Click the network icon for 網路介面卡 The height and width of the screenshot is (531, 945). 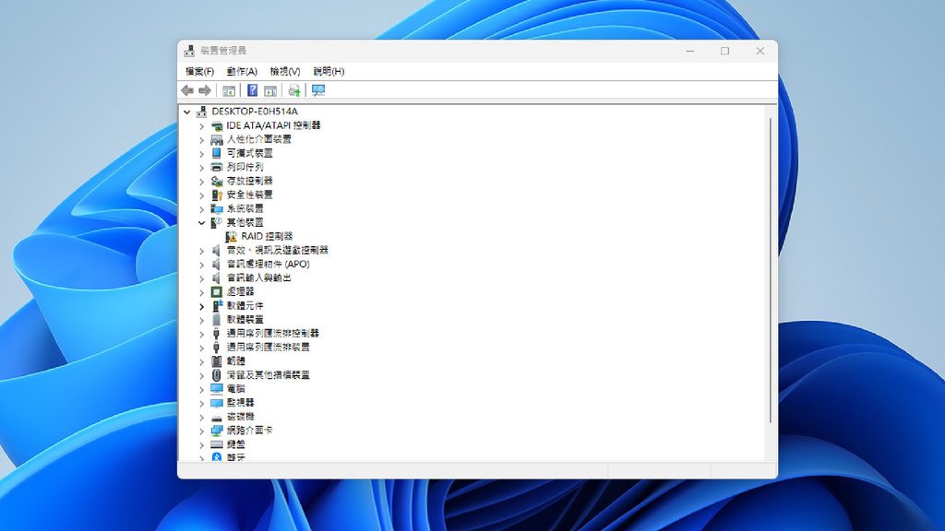pyautogui.click(x=216, y=430)
